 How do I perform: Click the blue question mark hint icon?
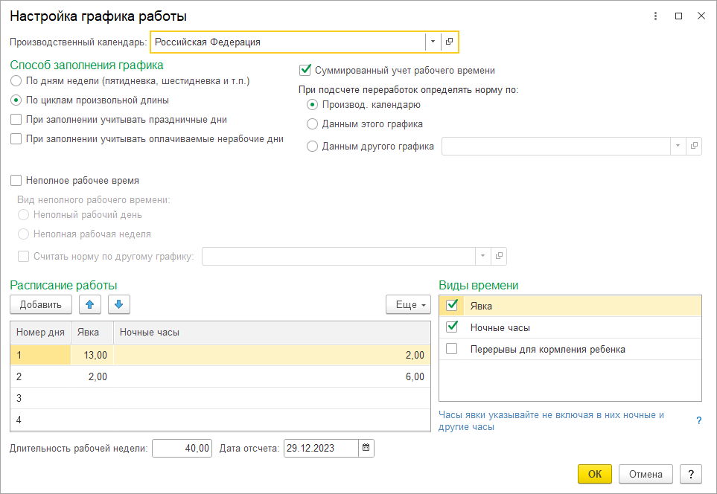pos(698,420)
